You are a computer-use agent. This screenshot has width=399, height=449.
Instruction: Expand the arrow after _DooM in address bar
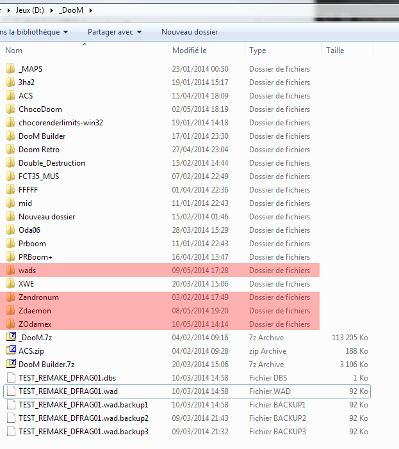91,11
